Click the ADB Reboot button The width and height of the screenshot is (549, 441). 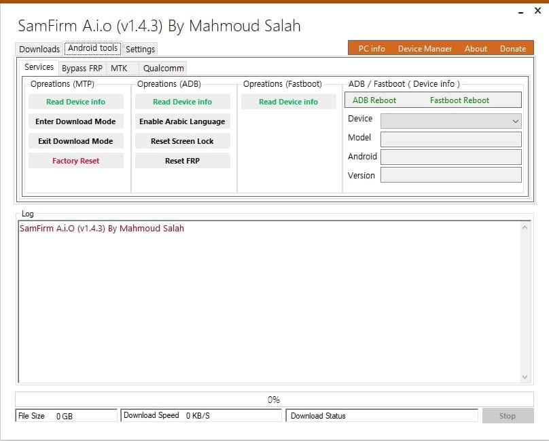[x=374, y=100]
